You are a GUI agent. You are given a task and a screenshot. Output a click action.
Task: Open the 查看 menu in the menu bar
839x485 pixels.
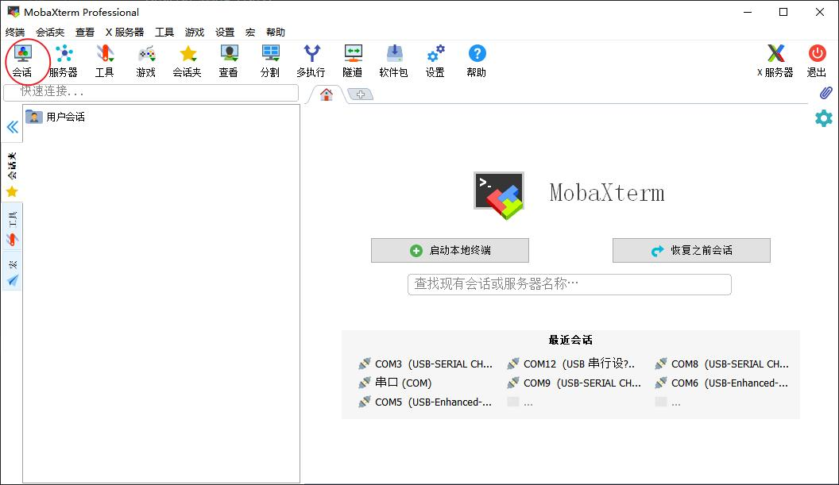[85, 32]
